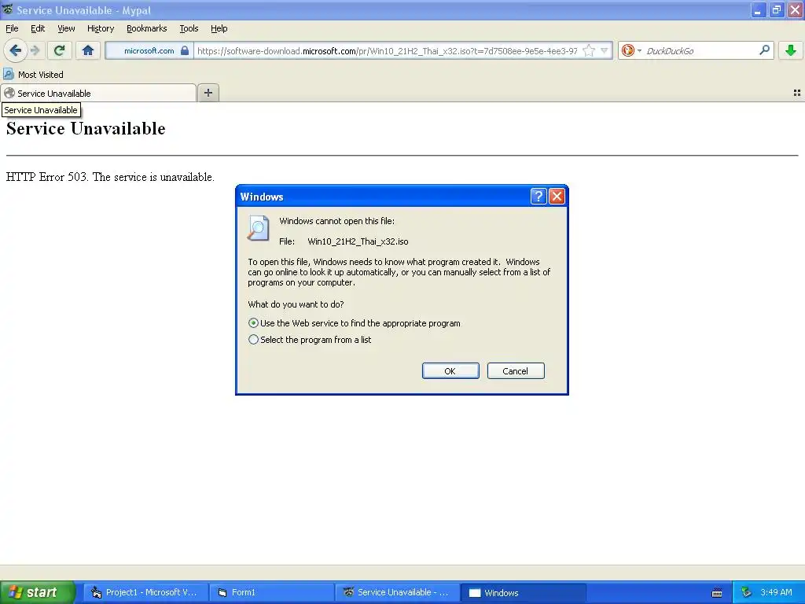
Task: Open the File menu
Action: point(12,28)
